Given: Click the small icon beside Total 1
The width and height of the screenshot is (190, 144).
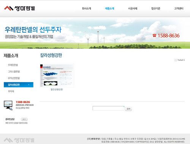Looking at the screenshot, I should click(176, 60).
